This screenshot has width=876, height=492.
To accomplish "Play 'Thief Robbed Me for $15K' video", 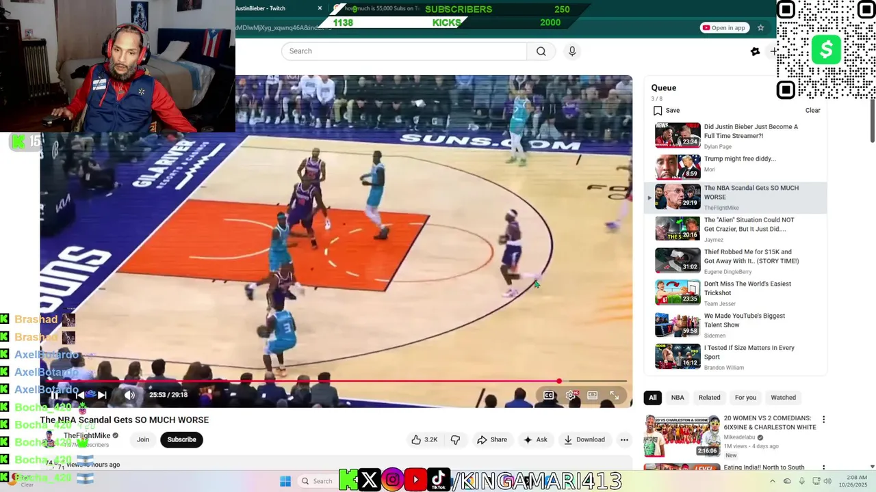I will 735,260.
